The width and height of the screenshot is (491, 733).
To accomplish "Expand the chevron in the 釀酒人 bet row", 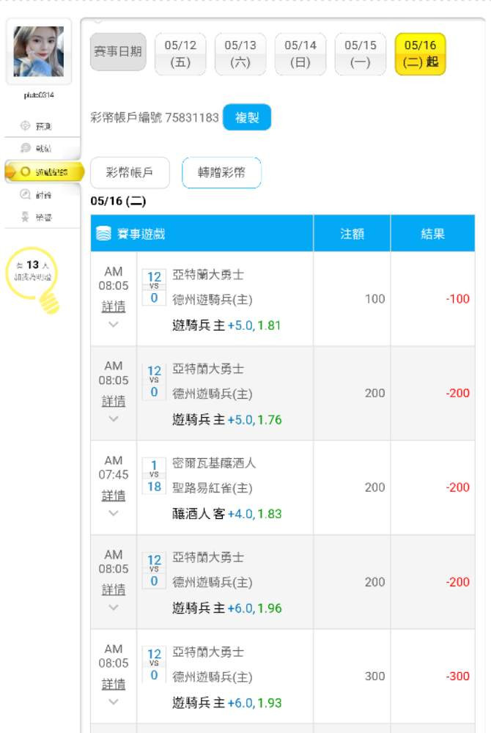I will [113, 513].
